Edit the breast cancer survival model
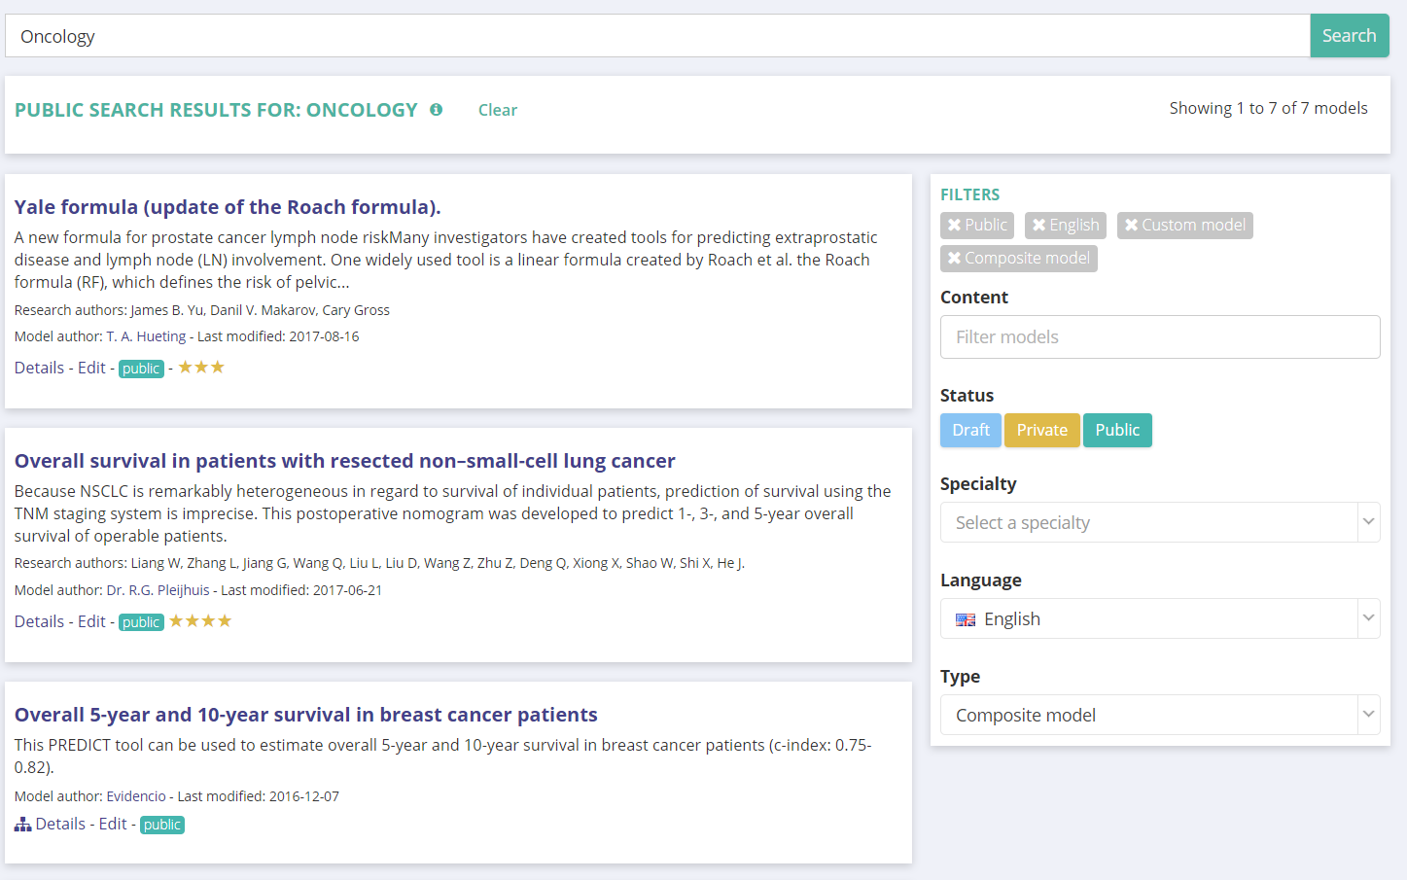The width and height of the screenshot is (1407, 880). click(x=113, y=825)
